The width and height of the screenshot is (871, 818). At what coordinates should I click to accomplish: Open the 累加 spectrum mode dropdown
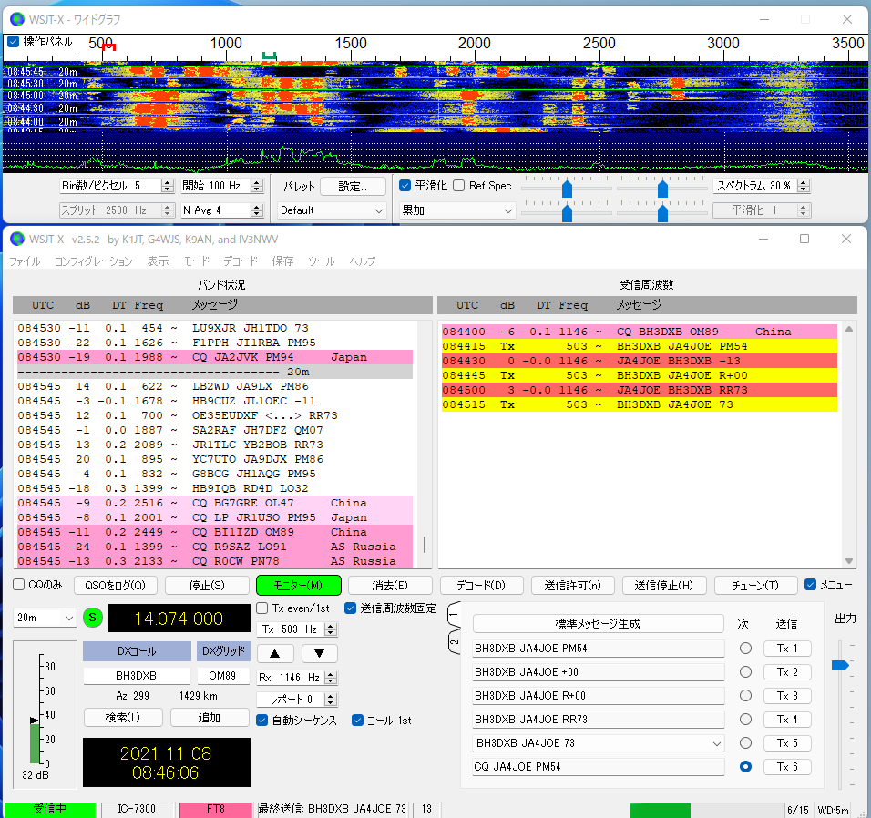point(457,210)
